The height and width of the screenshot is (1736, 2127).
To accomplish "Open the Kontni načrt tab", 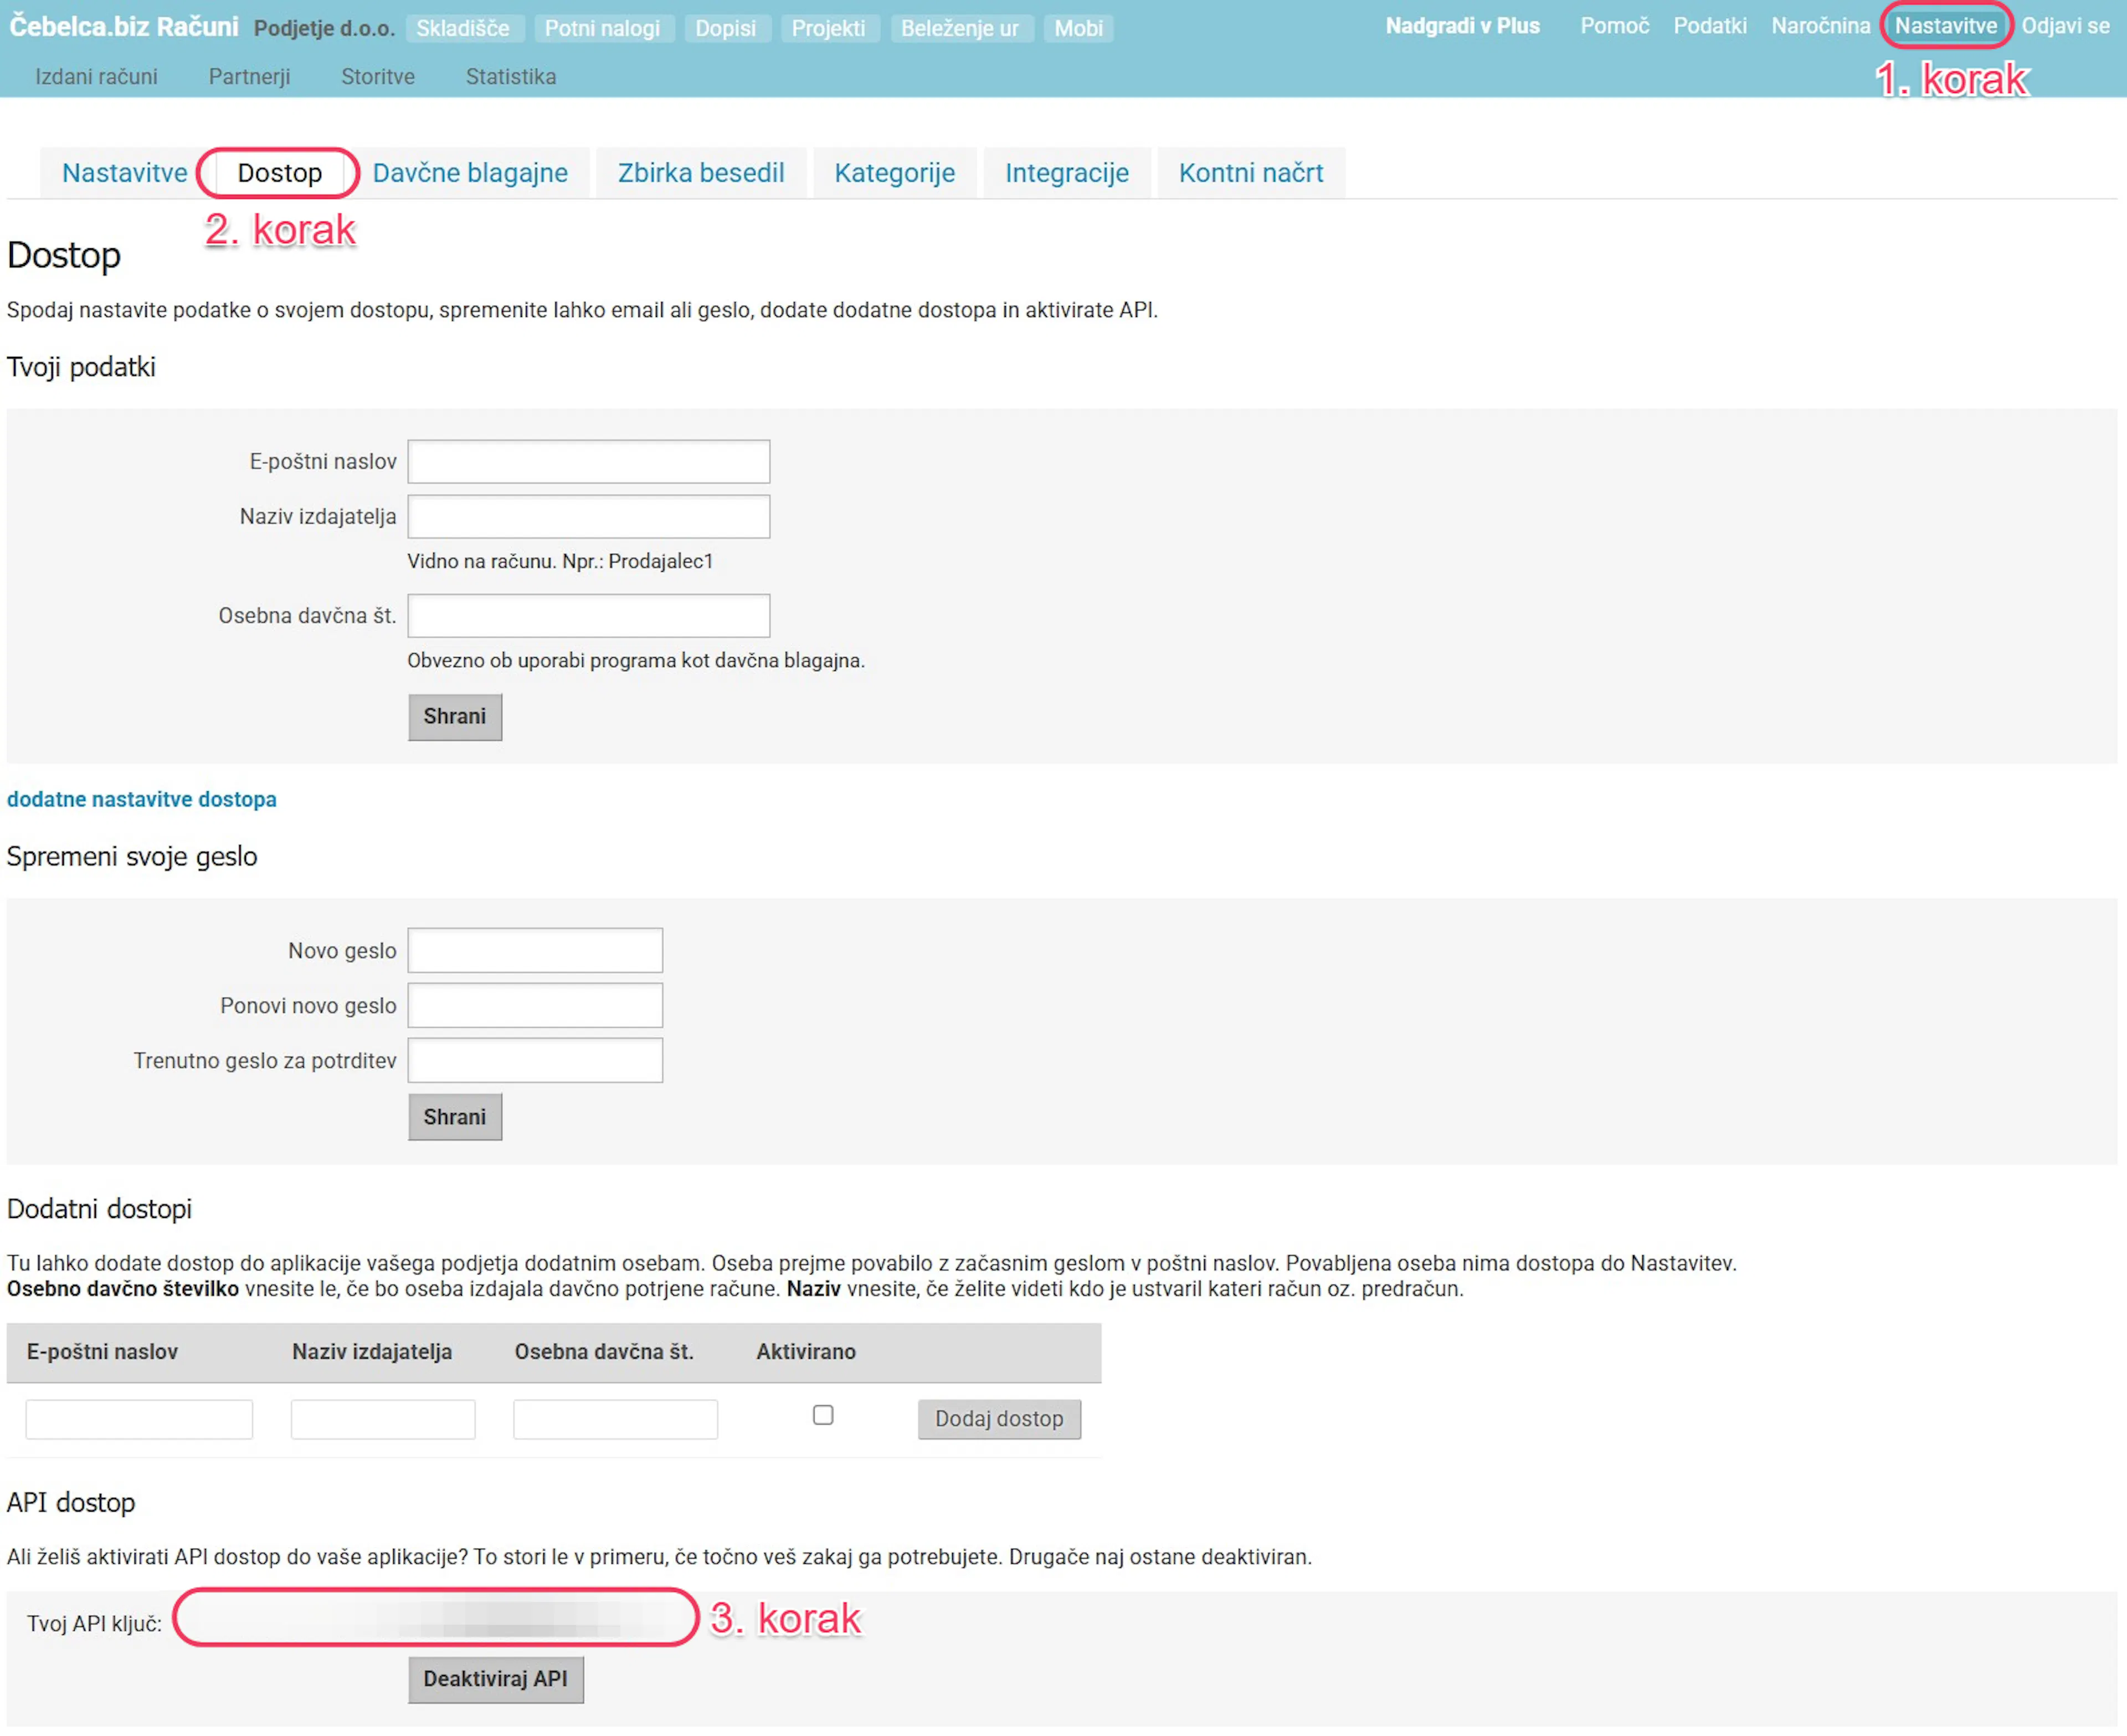I will click(1250, 173).
